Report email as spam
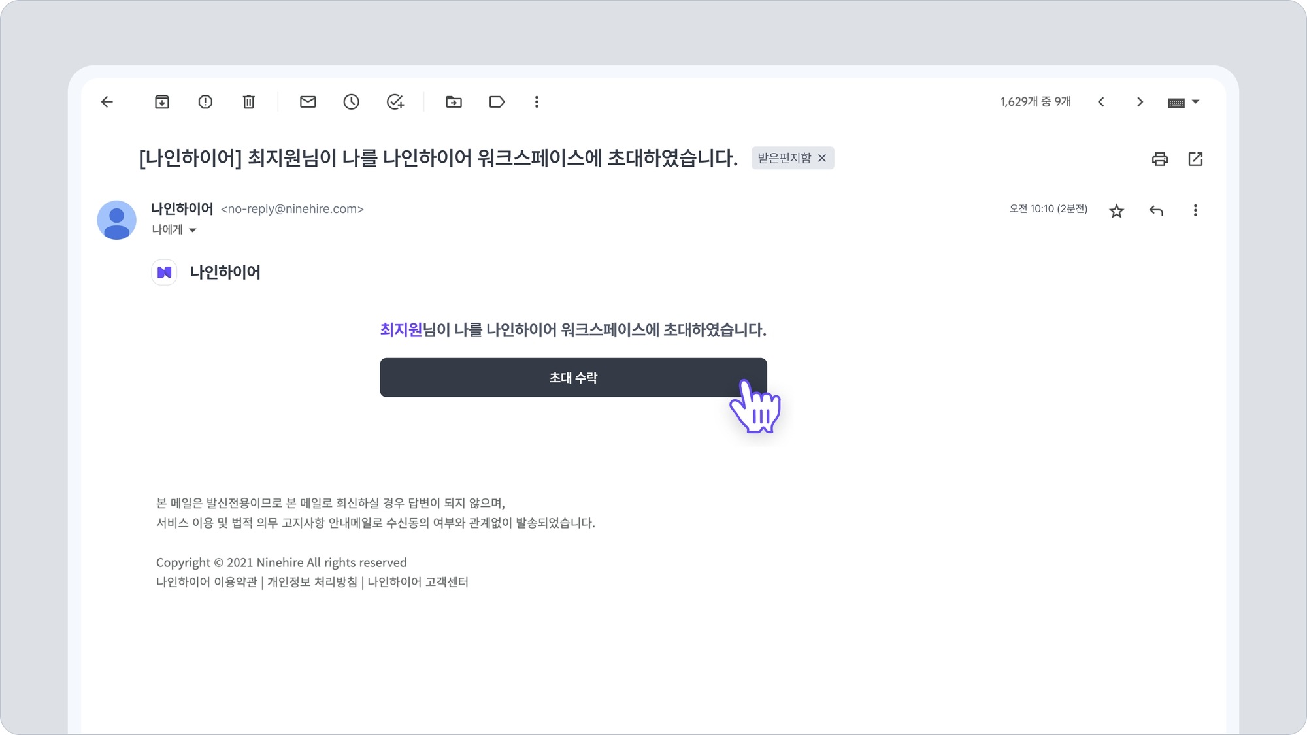 click(x=205, y=102)
